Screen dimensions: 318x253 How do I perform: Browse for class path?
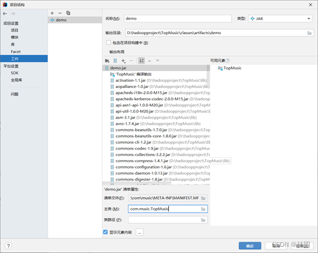click(x=204, y=220)
